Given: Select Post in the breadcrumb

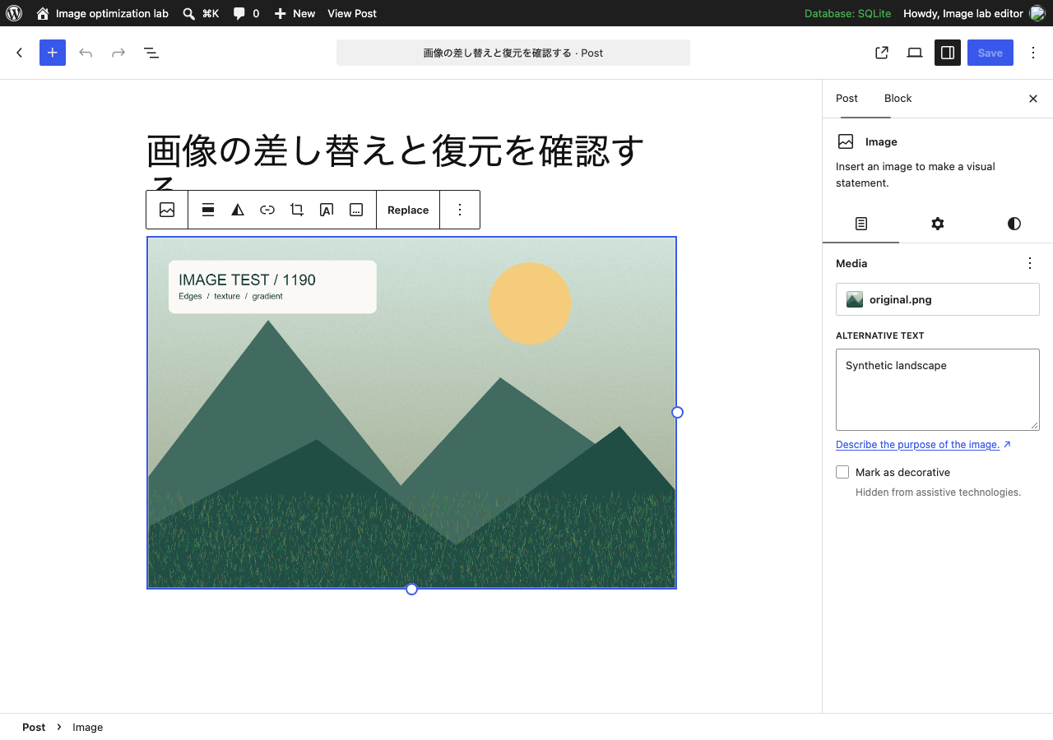Looking at the screenshot, I should click(x=34, y=727).
